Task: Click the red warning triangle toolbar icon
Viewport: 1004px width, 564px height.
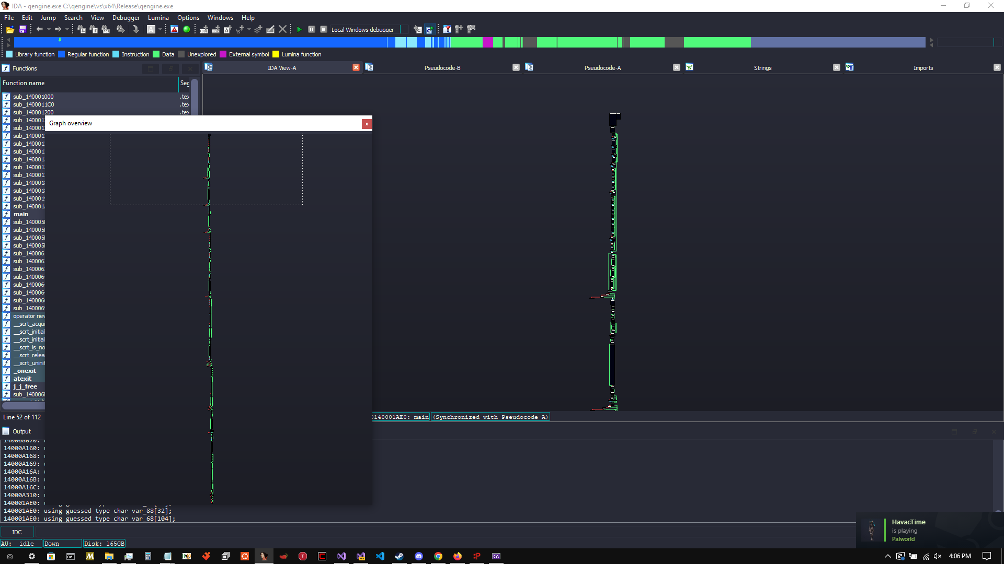Action: [175, 30]
